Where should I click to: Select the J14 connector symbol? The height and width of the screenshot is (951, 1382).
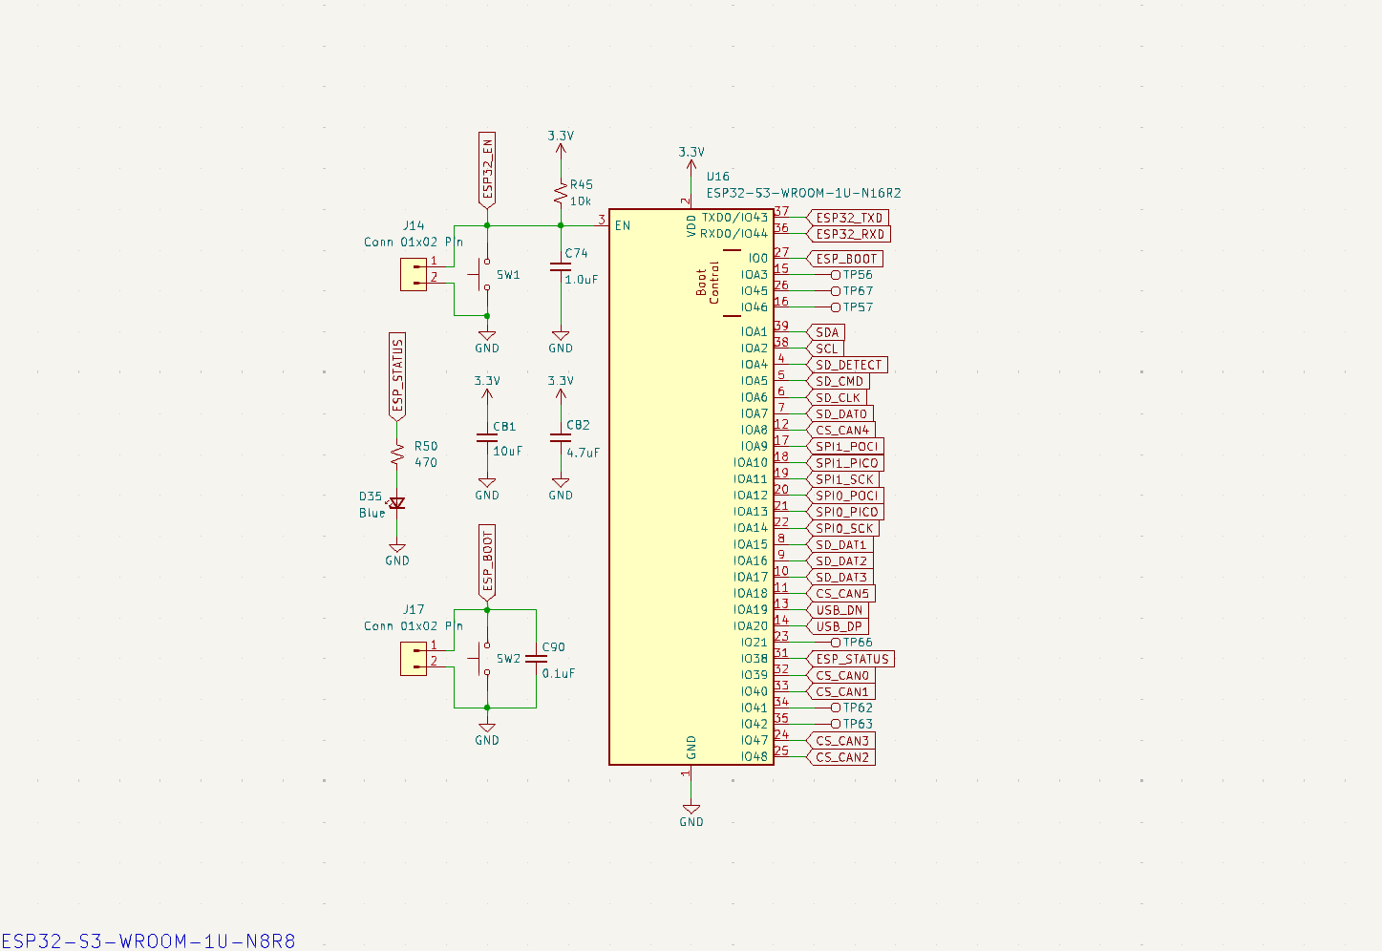click(414, 275)
